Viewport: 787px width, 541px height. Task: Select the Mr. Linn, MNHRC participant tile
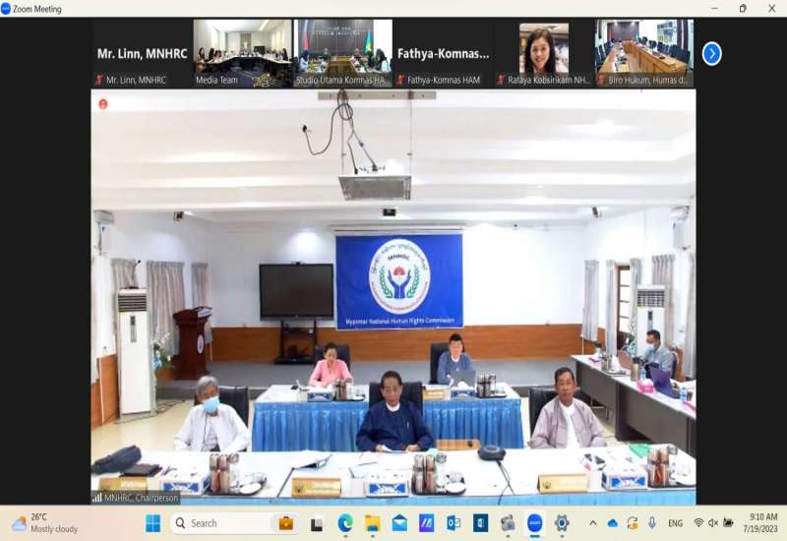click(x=143, y=53)
